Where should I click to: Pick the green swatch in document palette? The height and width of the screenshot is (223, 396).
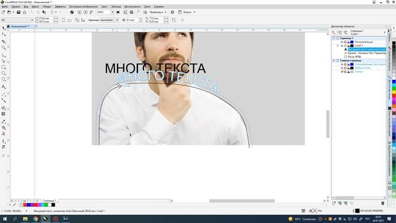(x=46, y=205)
